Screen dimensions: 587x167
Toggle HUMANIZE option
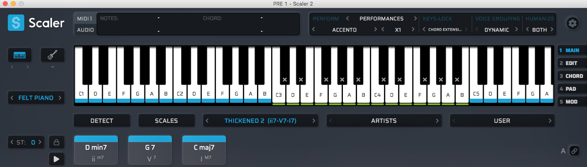(x=540, y=18)
